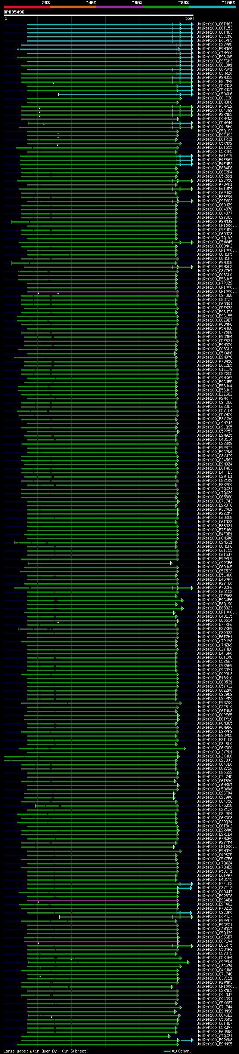Select hit UniRef100_Q9FGH3
This screenshot has height=1054, width=239.
(x=214, y=61)
